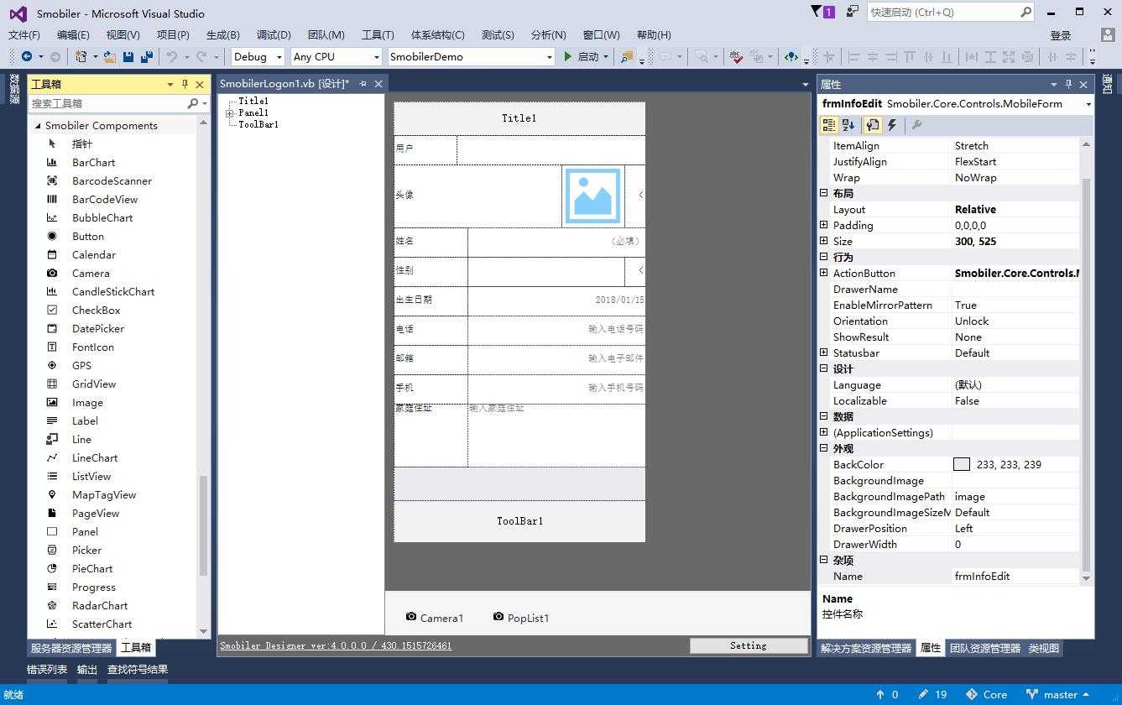Open the Debug configuration dropdown
This screenshot has height=705, width=1122.
pos(258,57)
